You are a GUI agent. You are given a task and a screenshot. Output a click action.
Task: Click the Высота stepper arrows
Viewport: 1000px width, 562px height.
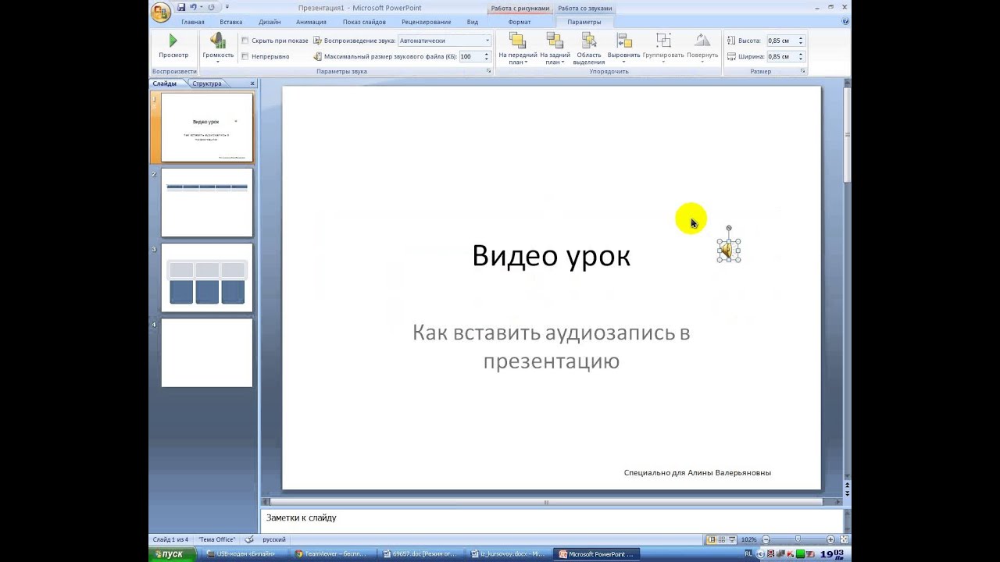[801, 40]
